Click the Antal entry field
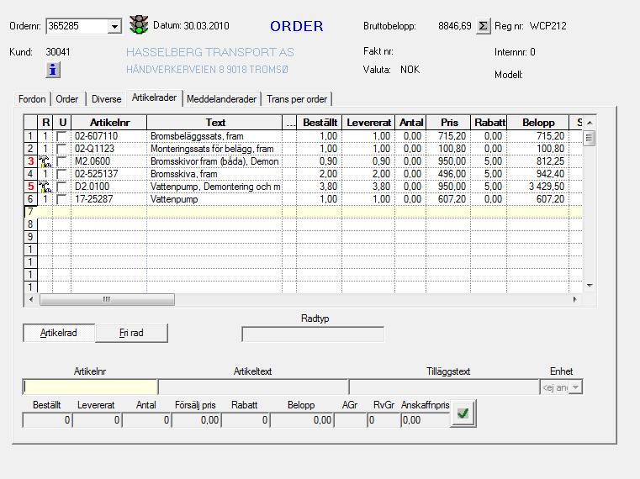Viewport: 640px width, 479px height. (x=146, y=420)
